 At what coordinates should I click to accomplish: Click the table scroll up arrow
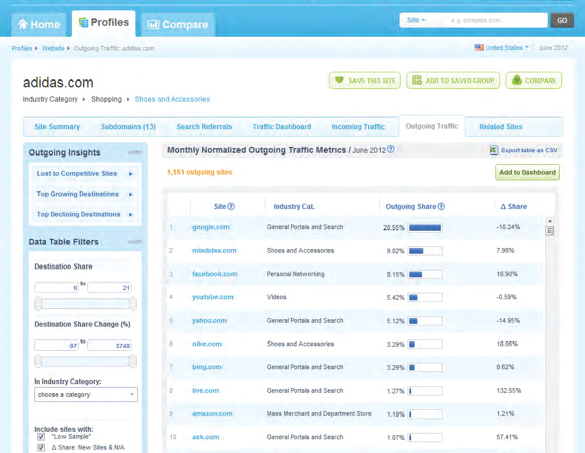[549, 221]
